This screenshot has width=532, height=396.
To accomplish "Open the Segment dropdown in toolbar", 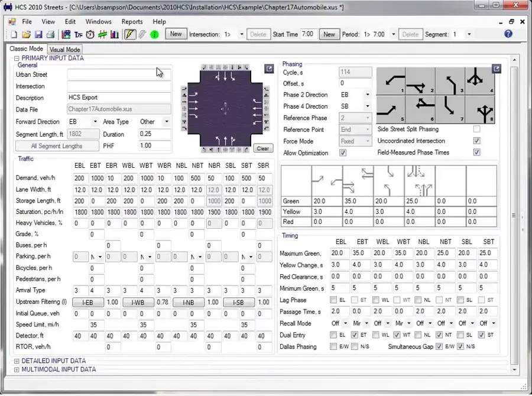I will [469, 34].
